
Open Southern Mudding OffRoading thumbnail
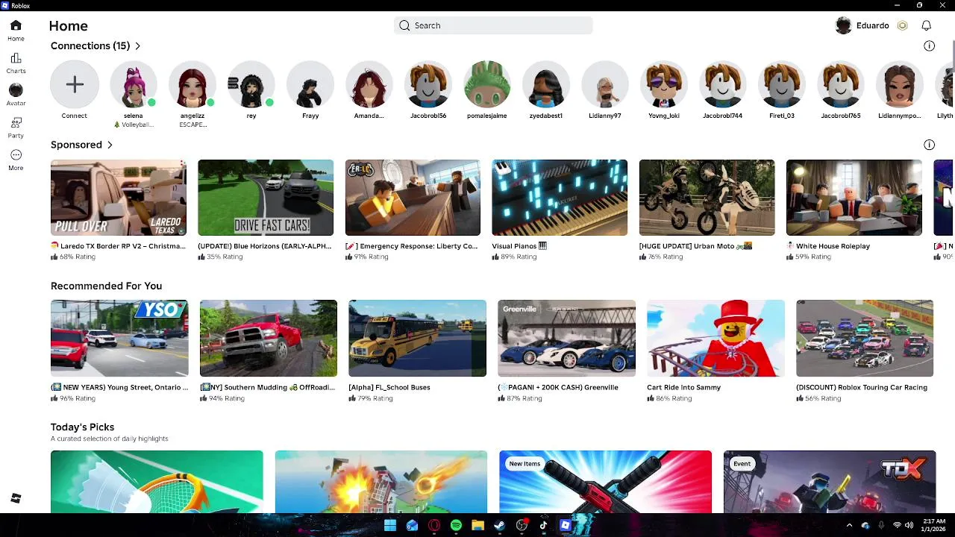tap(269, 338)
